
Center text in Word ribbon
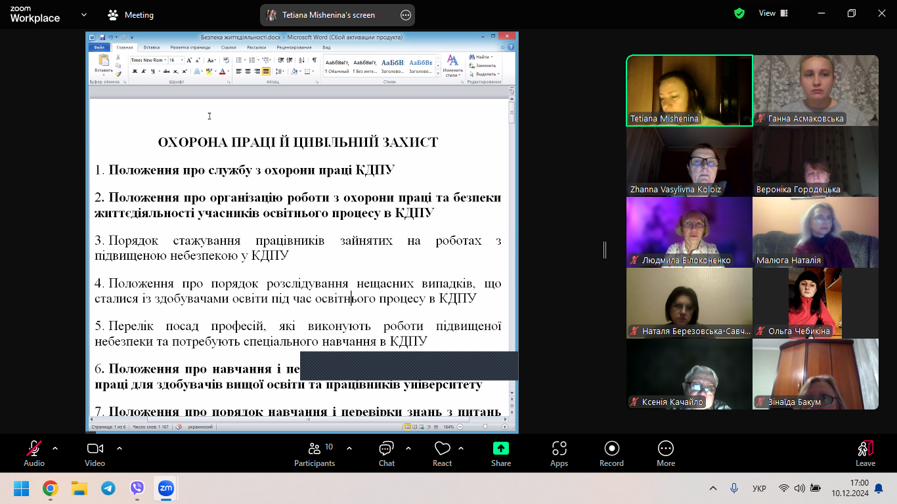pos(248,71)
